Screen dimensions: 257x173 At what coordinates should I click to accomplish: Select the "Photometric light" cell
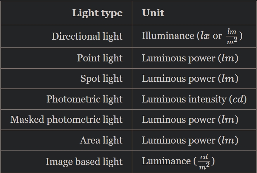[84, 99]
